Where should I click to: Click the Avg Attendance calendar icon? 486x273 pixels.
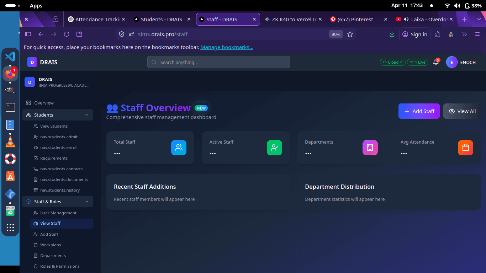tap(465, 148)
